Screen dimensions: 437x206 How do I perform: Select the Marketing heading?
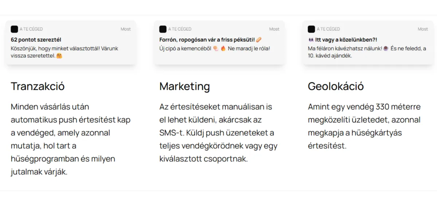[185, 86]
